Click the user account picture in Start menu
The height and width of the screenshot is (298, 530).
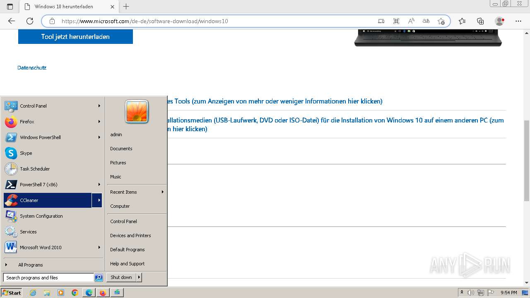pyautogui.click(x=137, y=112)
